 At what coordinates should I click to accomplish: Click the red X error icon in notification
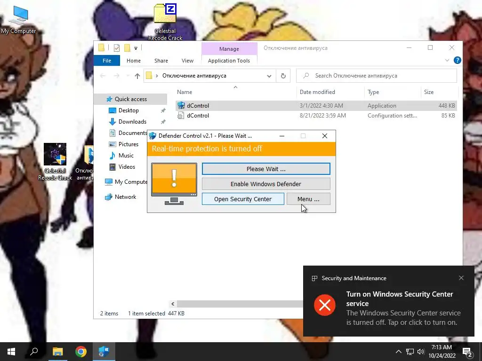[x=325, y=305]
